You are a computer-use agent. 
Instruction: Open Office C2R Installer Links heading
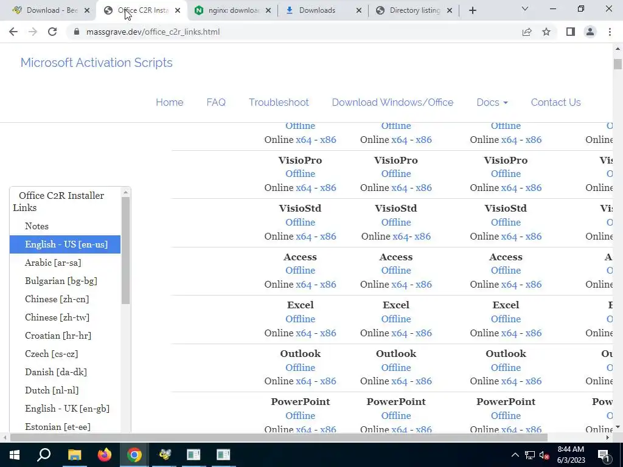pos(58,201)
